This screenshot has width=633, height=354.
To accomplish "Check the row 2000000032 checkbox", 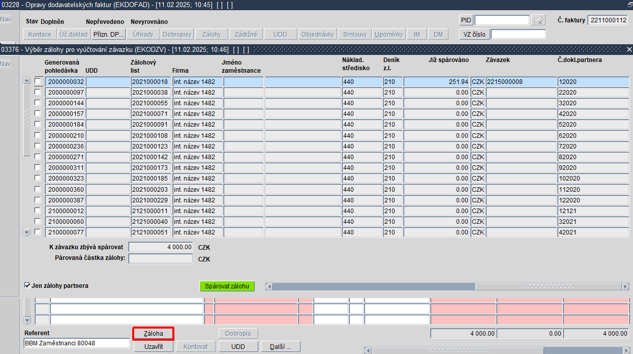I will tap(38, 81).
